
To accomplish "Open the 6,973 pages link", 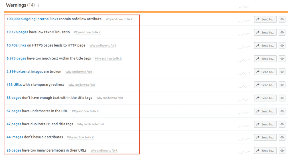I will [16, 58].
